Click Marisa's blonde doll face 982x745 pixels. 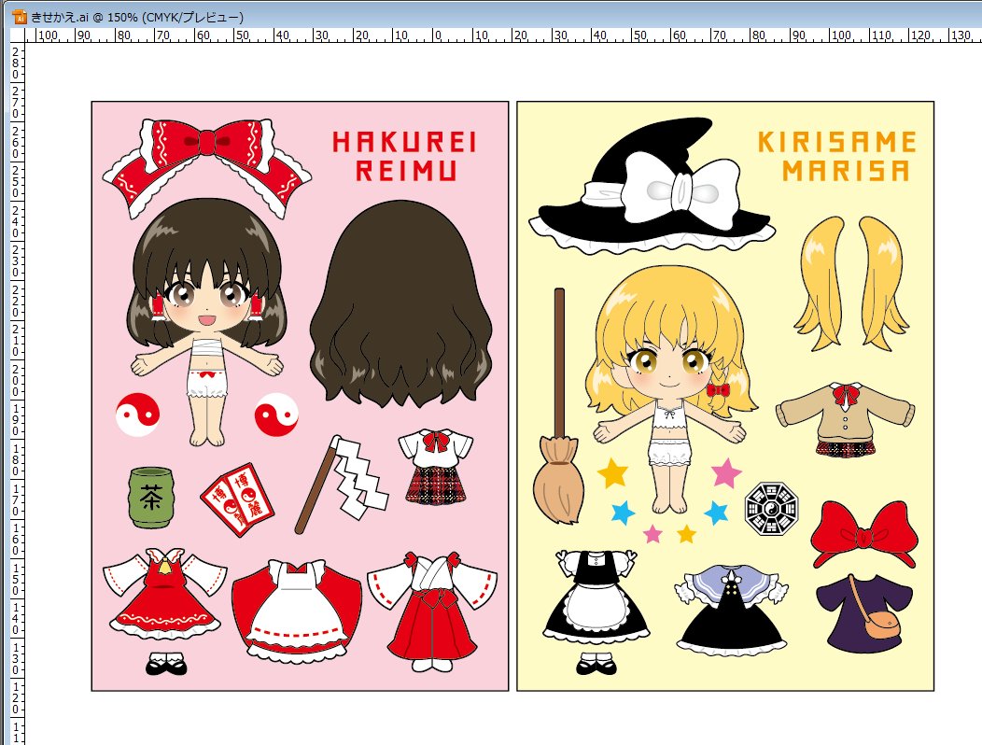tap(669, 367)
